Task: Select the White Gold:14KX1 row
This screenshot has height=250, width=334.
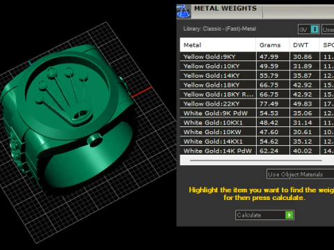Action: coord(257,142)
